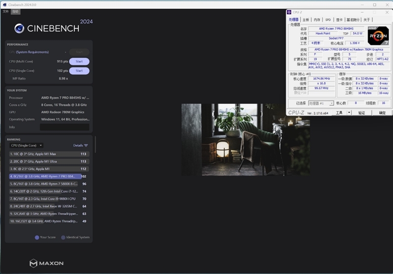Click the Details filter icon in Ranking

tap(86, 146)
